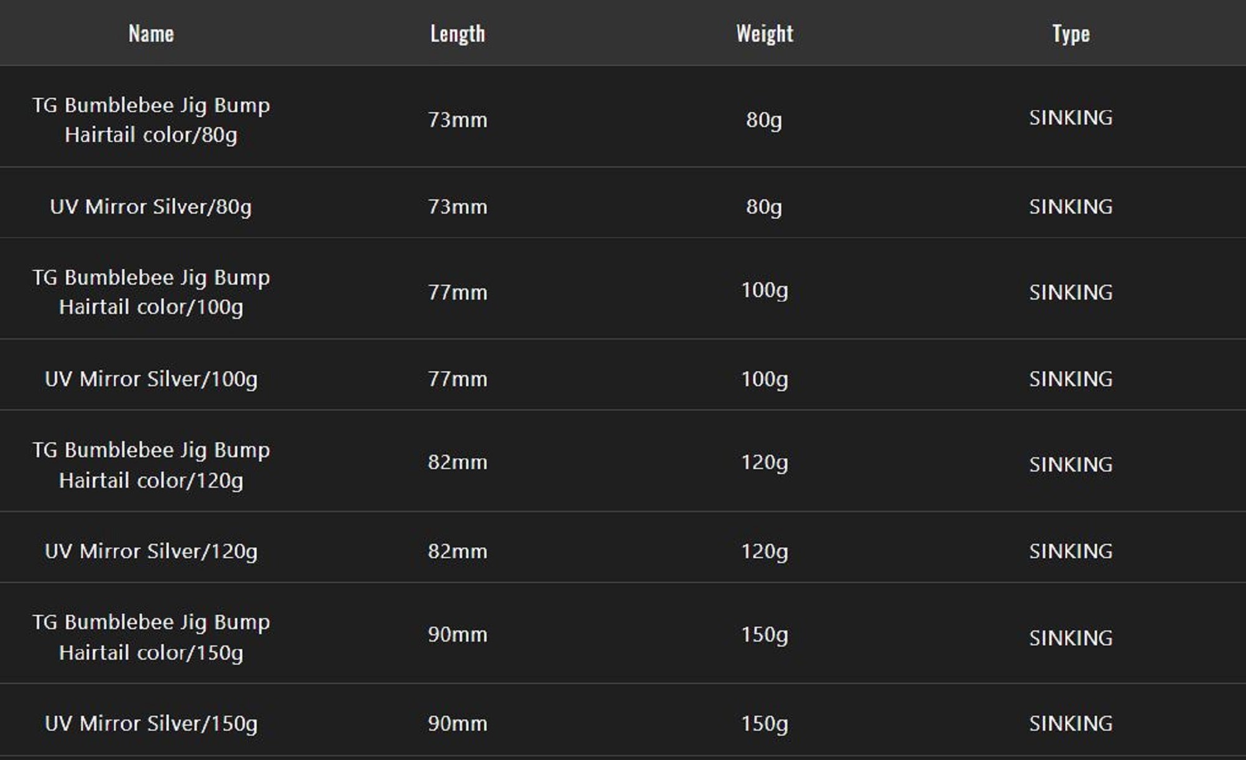
Task: Select UV Mirror Silver/80g name cell
Action: (151, 206)
